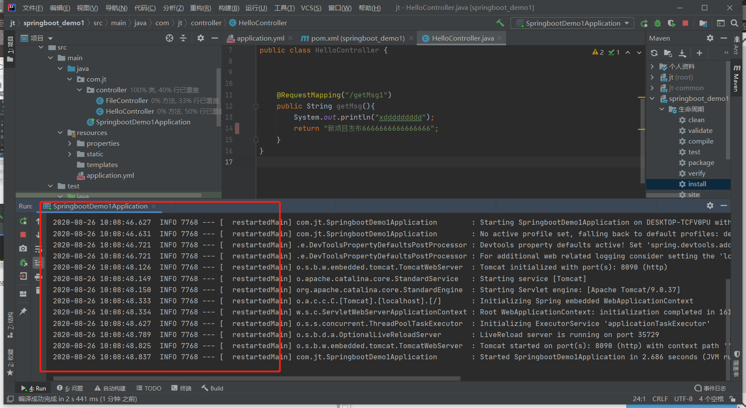Collapse all nodes in the Project panel
This screenshot has height=408, width=746.
pos(183,38)
